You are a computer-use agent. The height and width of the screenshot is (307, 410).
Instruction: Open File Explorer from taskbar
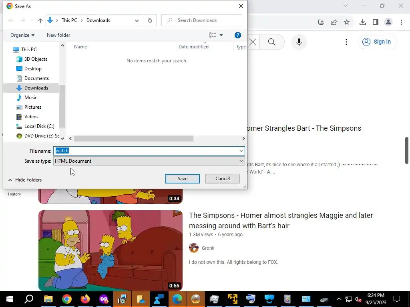pos(48,299)
